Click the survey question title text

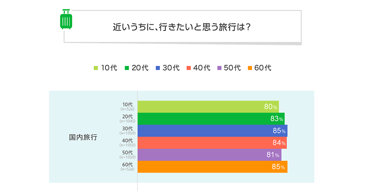coord(182,27)
